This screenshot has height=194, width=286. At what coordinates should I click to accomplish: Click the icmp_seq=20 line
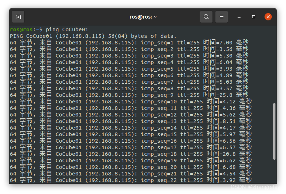point(131,167)
